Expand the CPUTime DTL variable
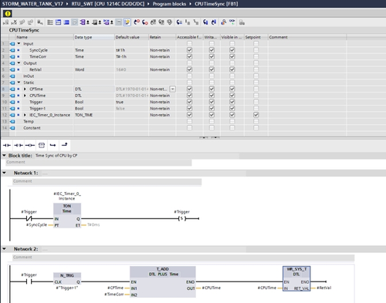The height and width of the screenshot is (303, 386). (25, 96)
